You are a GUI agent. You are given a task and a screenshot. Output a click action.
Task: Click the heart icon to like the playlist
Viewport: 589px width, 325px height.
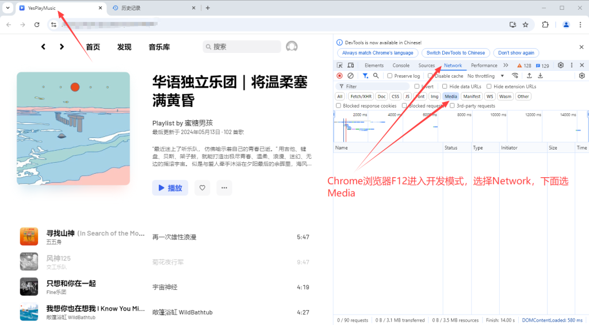pyautogui.click(x=202, y=188)
